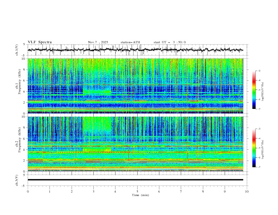Click the "-4" tick on ch.2 color bar
This screenshot has width=278, height=215.
[x=259, y=138]
